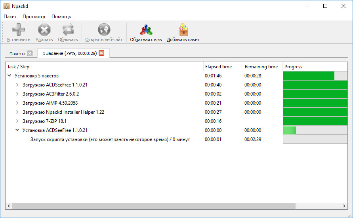The width and height of the screenshot is (353, 218).
Task: Select Установка ACDSeeFree 1.1.0.21 text
Action: coord(55,130)
